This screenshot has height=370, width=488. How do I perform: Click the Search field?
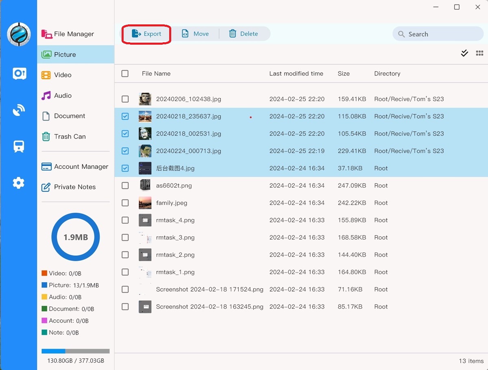point(438,34)
